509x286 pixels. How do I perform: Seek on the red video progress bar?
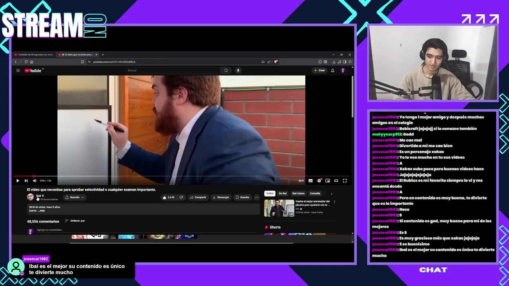click(181, 176)
